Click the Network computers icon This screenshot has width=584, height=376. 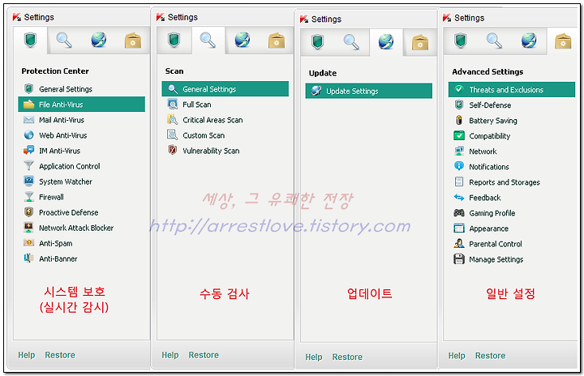(459, 151)
